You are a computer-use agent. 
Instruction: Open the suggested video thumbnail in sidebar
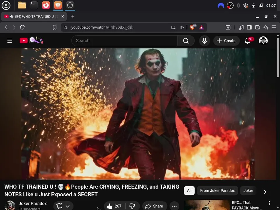point(207,205)
